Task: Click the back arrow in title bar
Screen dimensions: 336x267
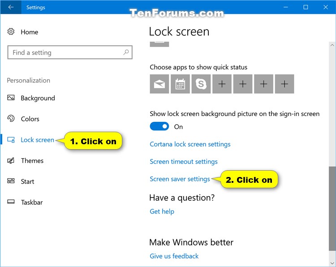Action: coord(11,7)
